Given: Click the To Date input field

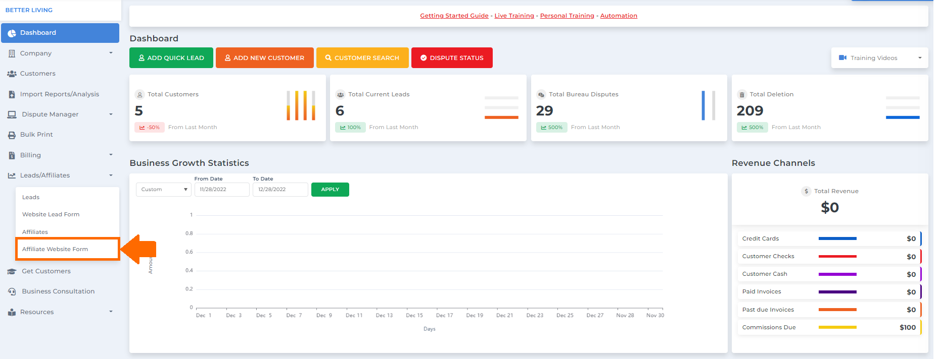Looking at the screenshot, I should click(280, 190).
